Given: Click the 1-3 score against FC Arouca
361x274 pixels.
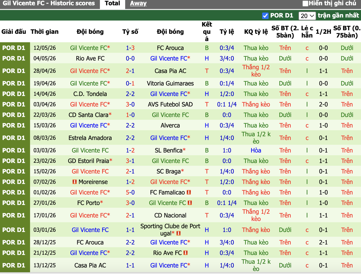Looking at the screenshot, I should pos(130,48).
